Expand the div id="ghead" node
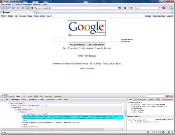 [12, 105]
